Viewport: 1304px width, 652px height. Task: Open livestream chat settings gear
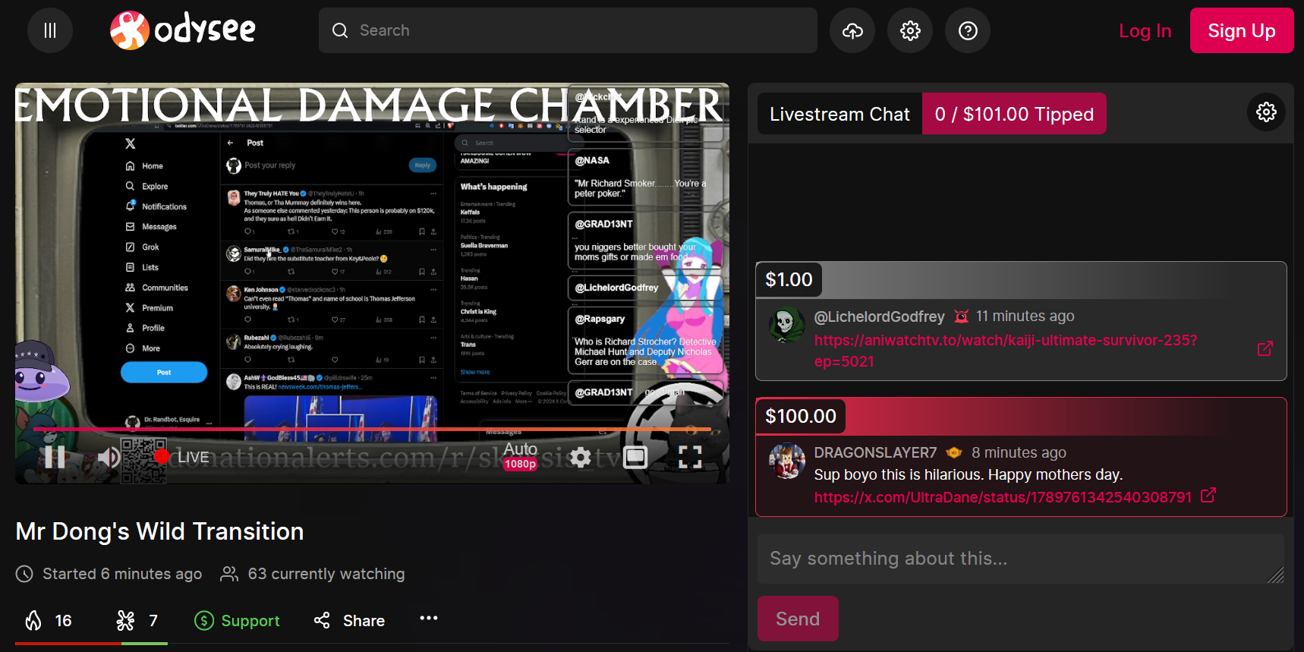point(1266,112)
